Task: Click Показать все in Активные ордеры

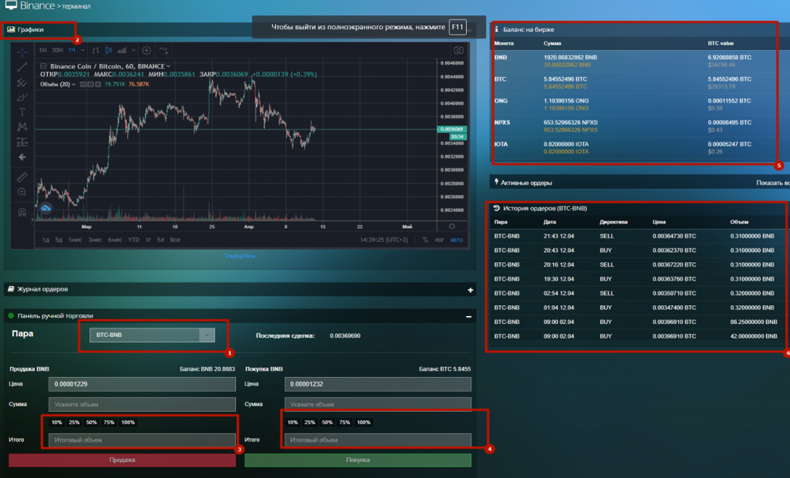Action: click(773, 183)
